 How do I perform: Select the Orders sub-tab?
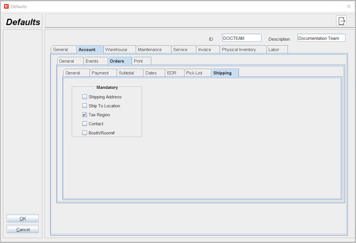click(x=119, y=61)
